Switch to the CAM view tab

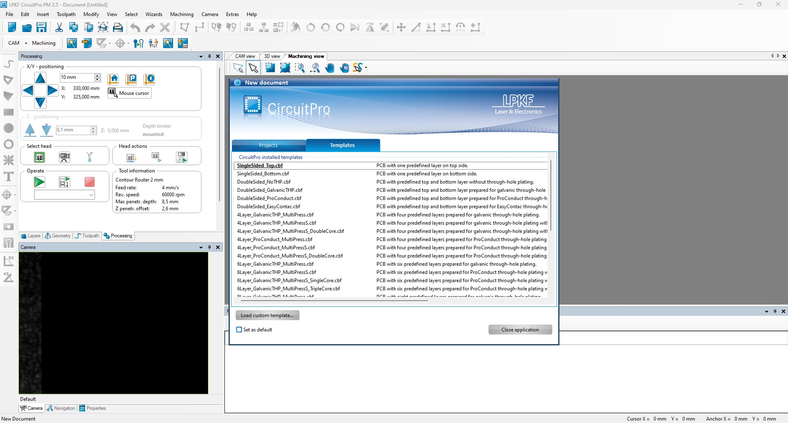coord(245,56)
